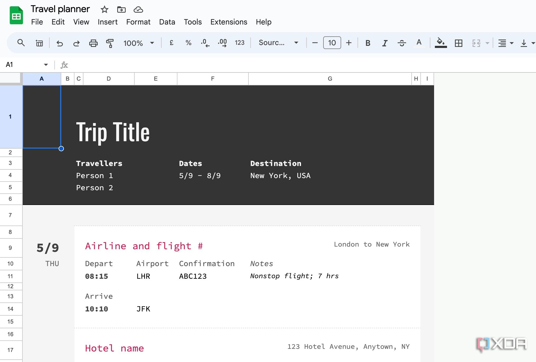Open the File menu
Image resolution: width=536 pixels, height=362 pixels.
click(x=37, y=22)
